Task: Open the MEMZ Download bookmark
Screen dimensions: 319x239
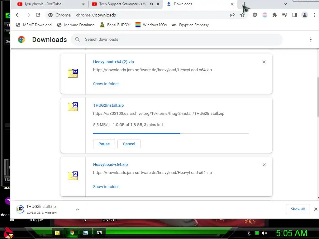Action: click(x=34, y=25)
